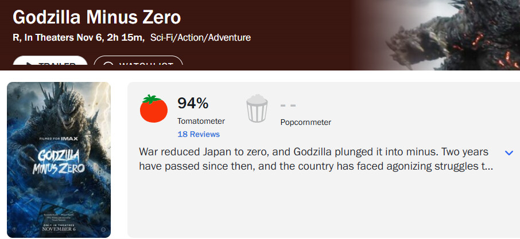Image resolution: width=520 pixels, height=239 pixels.
Task: Open the 18 Reviews link
Action: (199, 134)
